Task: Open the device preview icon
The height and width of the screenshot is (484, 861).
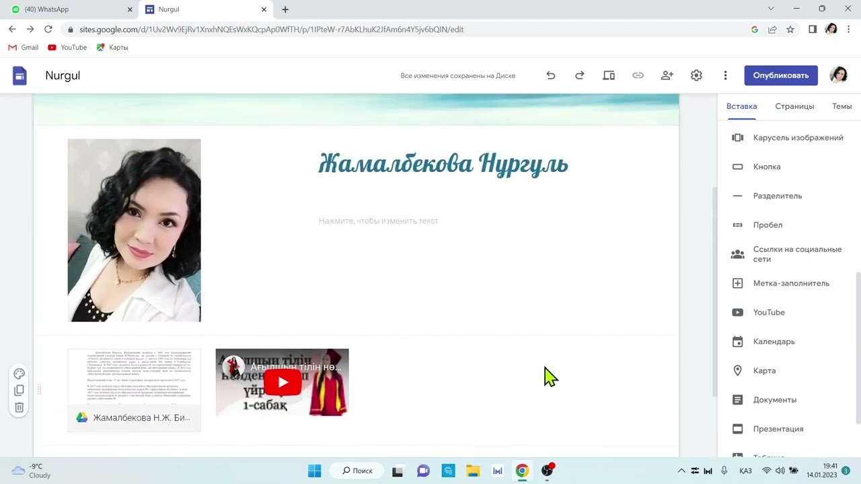Action: click(x=609, y=75)
